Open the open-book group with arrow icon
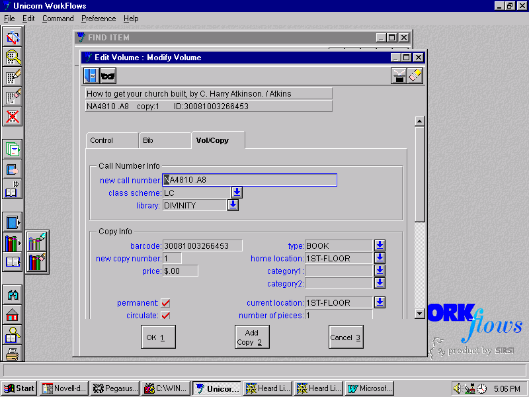529x397 pixels. [x=13, y=261]
